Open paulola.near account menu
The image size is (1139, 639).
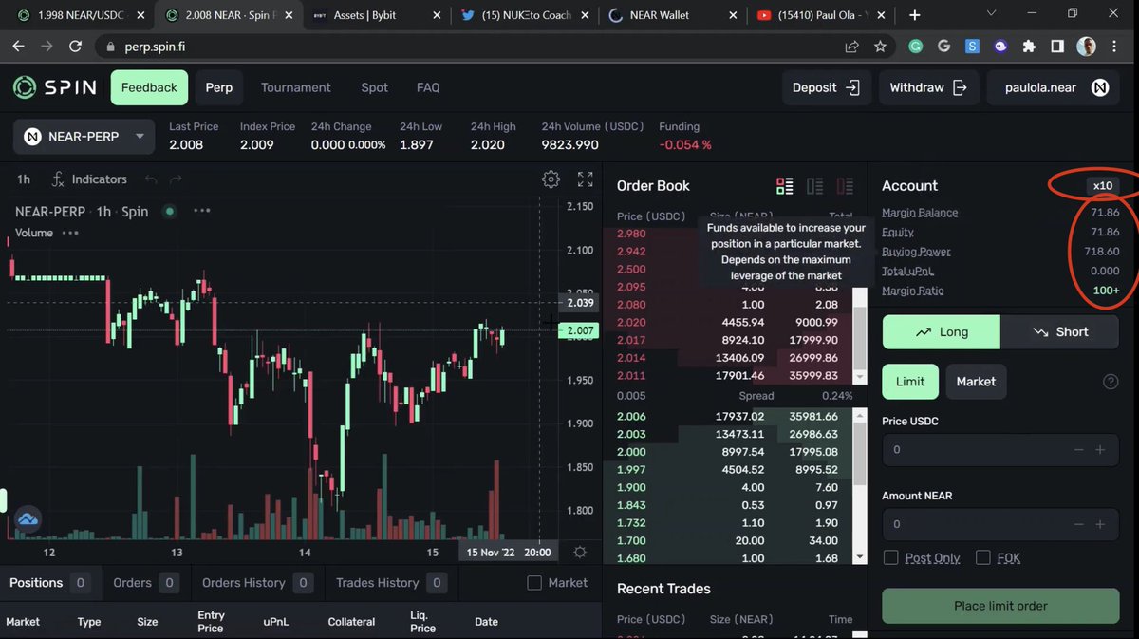click(1054, 87)
